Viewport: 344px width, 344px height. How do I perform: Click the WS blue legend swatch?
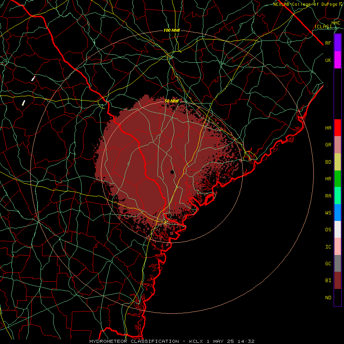click(x=338, y=213)
